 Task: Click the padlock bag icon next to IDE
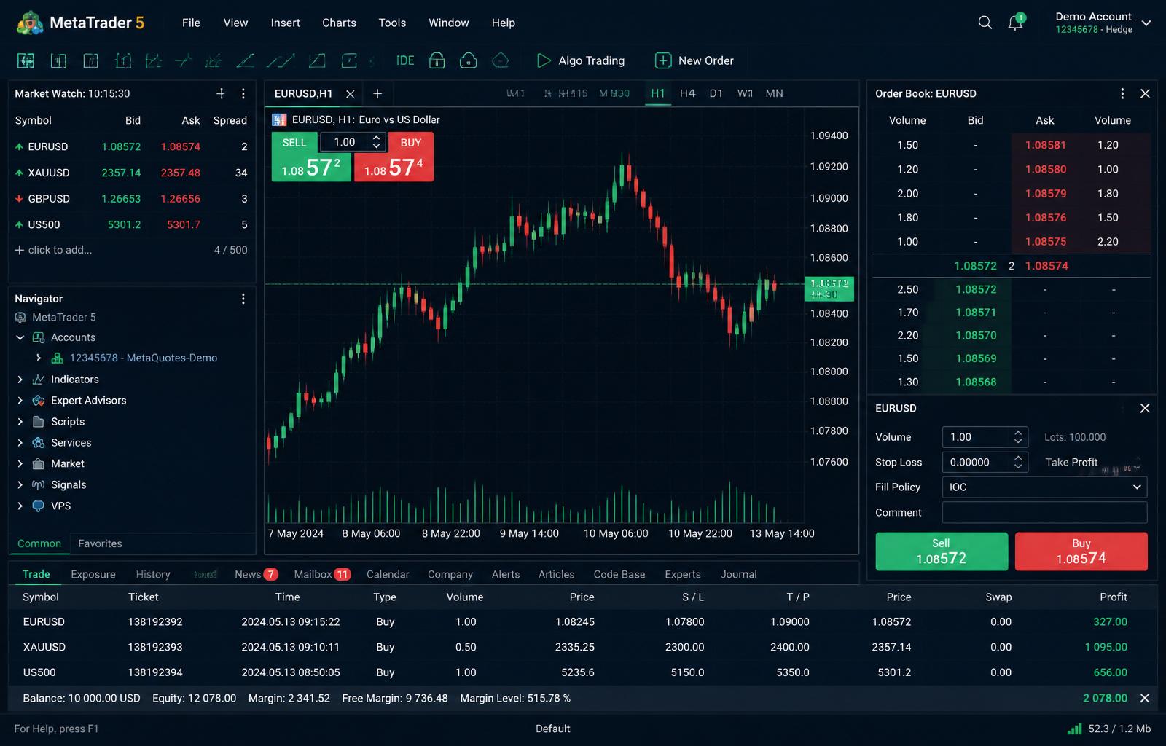coord(437,60)
